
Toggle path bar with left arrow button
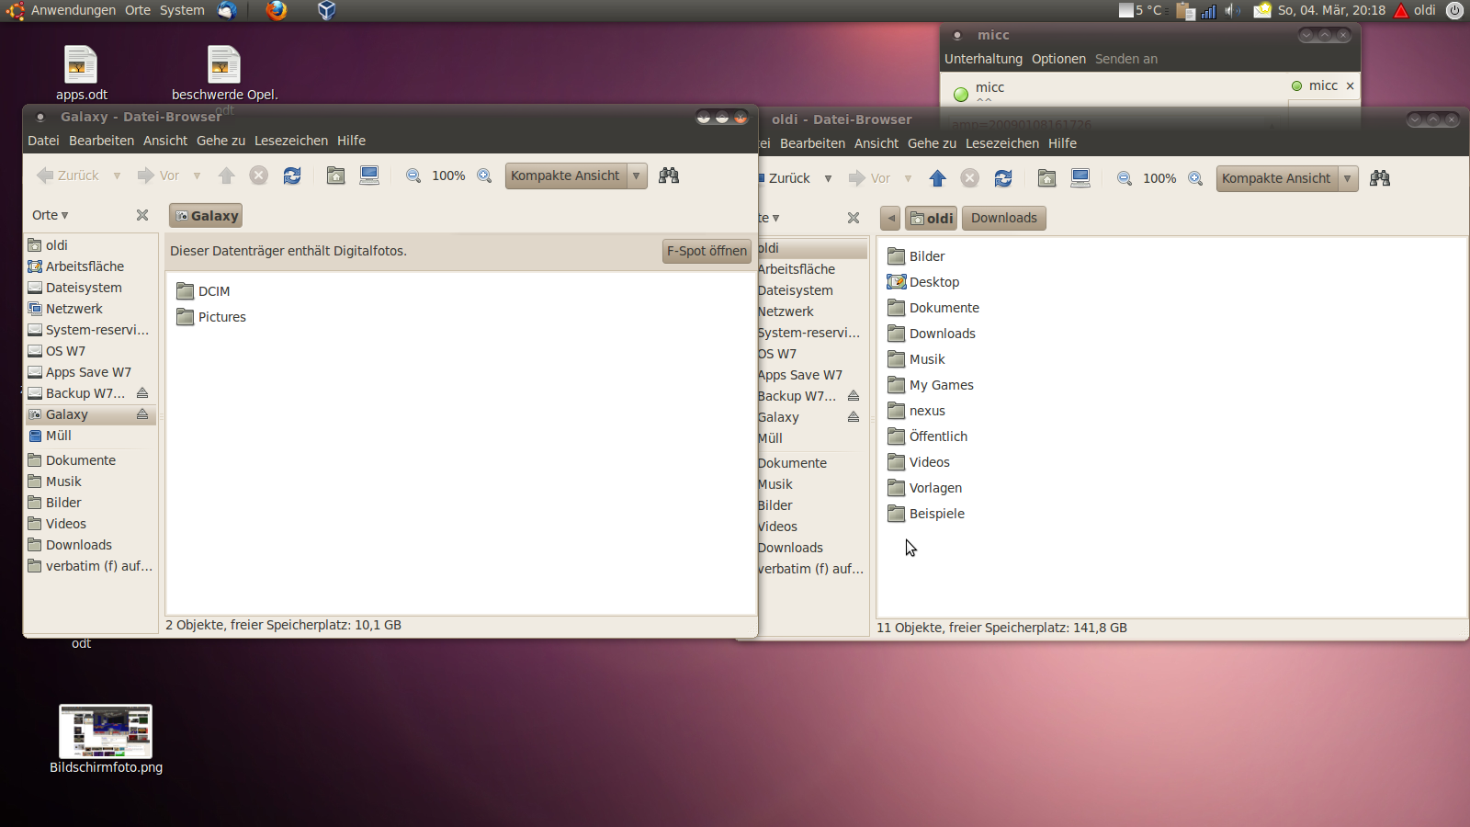890,218
